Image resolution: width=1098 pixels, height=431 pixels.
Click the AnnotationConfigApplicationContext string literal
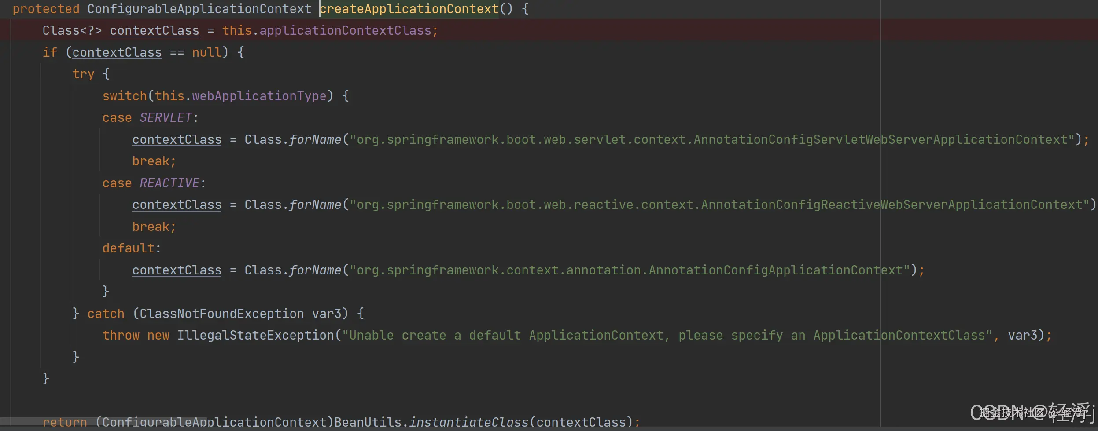tap(630, 270)
